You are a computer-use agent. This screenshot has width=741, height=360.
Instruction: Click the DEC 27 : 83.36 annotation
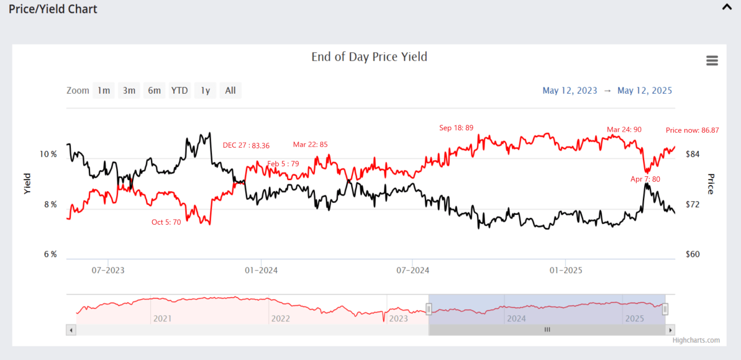tap(247, 145)
